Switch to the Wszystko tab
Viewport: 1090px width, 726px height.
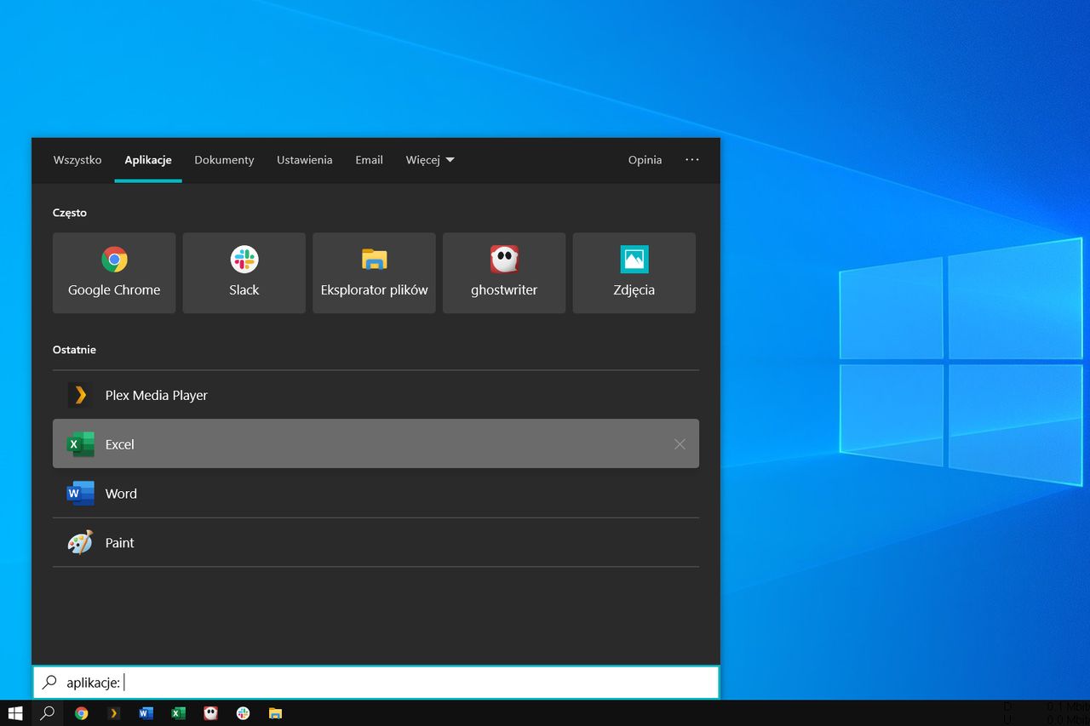click(77, 160)
